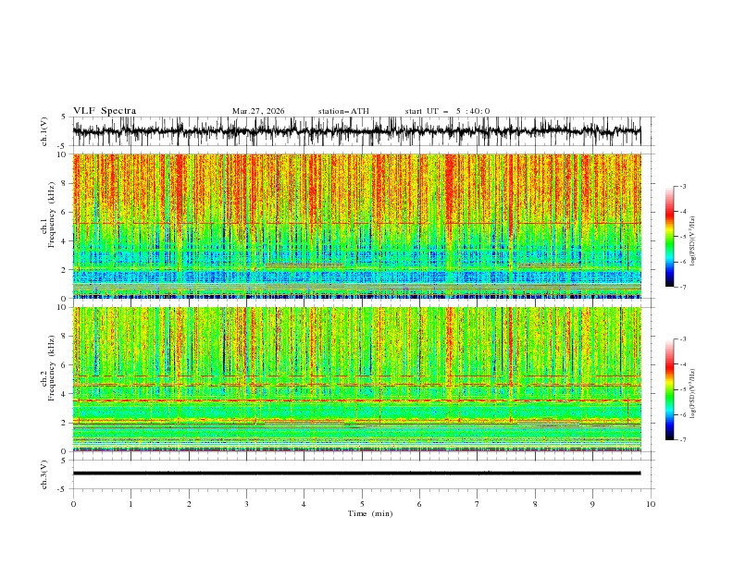Click the ch.1 spectrogram color bar
The height and width of the screenshot is (566, 733).
(670, 237)
